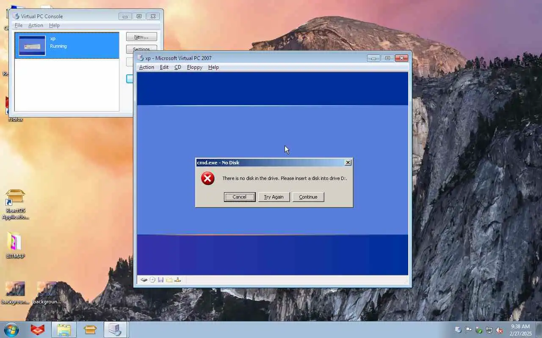The width and height of the screenshot is (542, 338).
Task: Open the right background image desktop file
Action: tap(47, 292)
